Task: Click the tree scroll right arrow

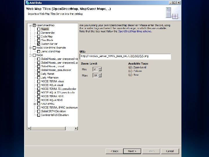Action: 76,129
